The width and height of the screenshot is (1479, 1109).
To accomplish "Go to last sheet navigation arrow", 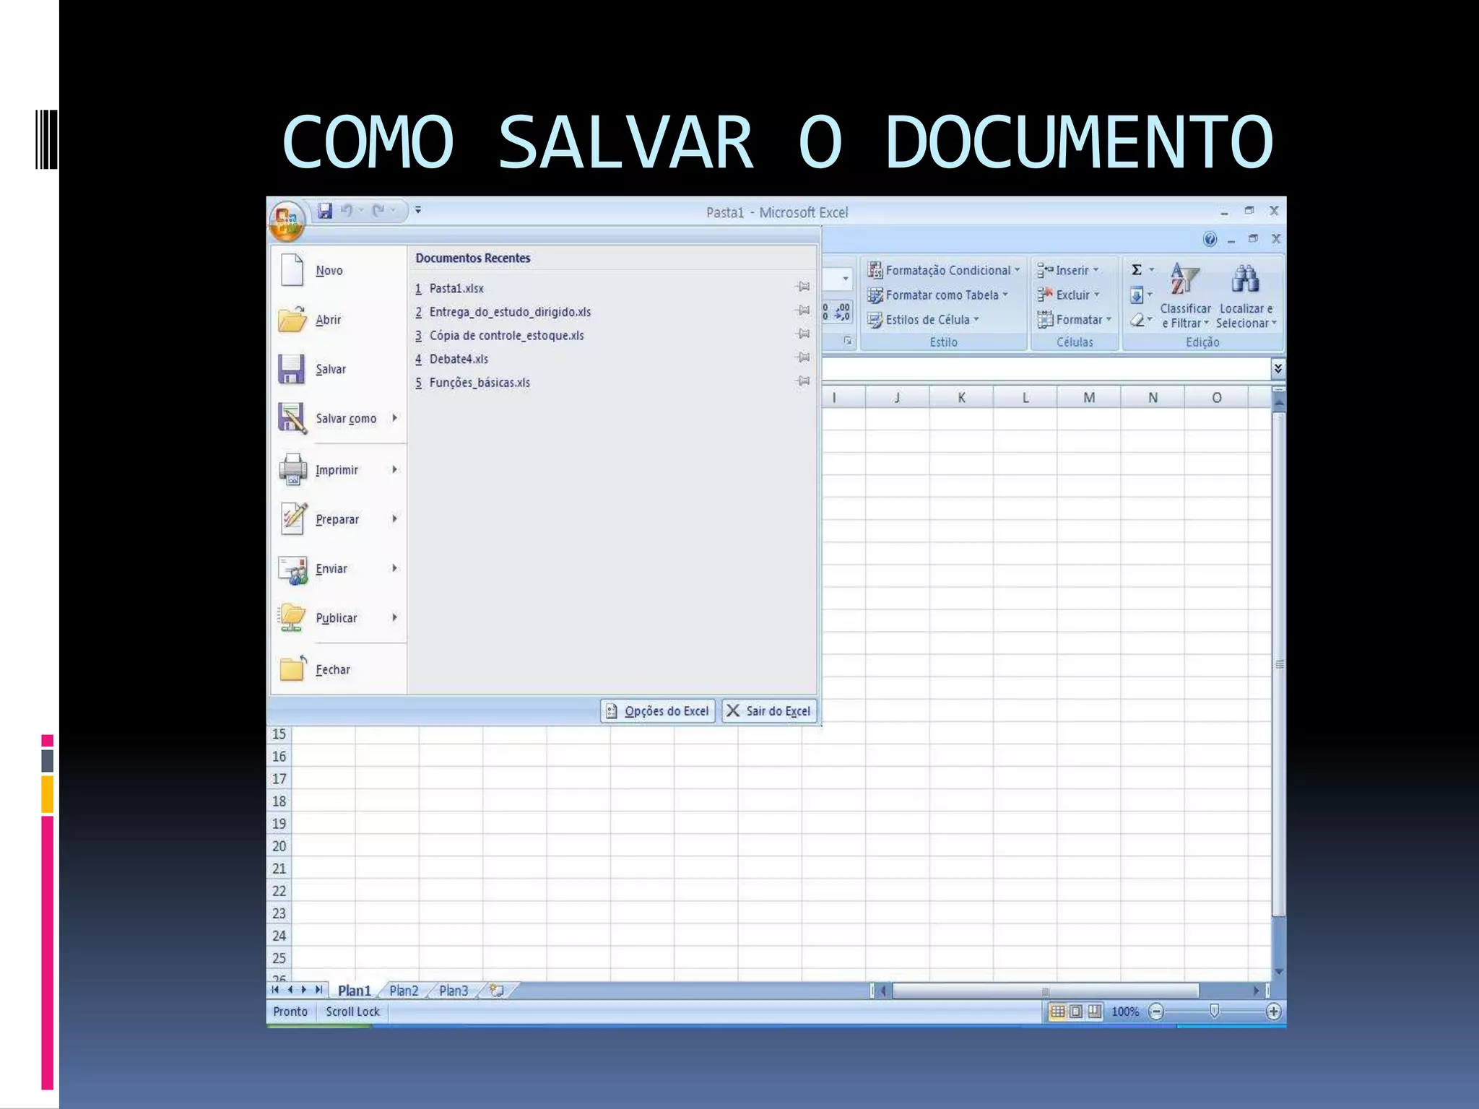I will (x=318, y=990).
